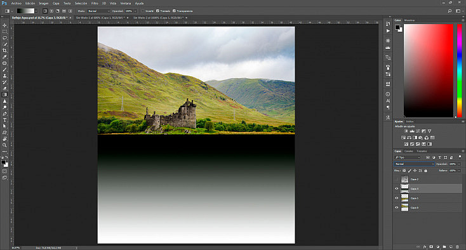Screen dimensions: 466x250
Task: Show hidden layer Capa 2
Action: tap(396, 180)
